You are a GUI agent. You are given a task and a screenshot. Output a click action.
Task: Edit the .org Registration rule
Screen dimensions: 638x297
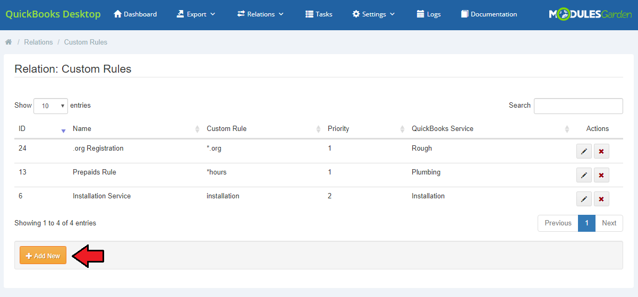[x=584, y=151]
